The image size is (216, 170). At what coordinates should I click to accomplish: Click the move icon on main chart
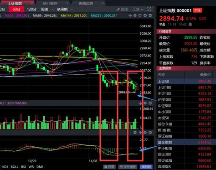[x=130, y=15]
